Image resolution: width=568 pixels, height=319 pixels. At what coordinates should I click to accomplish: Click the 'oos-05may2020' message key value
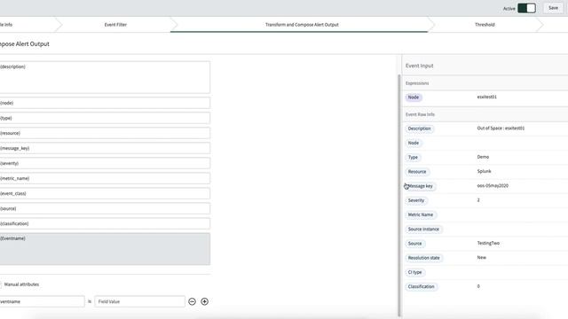click(x=493, y=185)
